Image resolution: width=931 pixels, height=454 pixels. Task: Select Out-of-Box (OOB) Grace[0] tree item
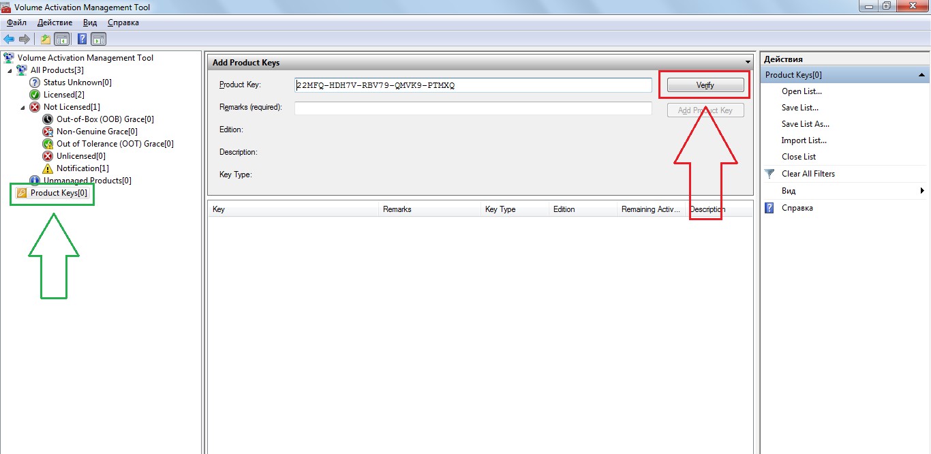pyautogui.click(x=105, y=119)
